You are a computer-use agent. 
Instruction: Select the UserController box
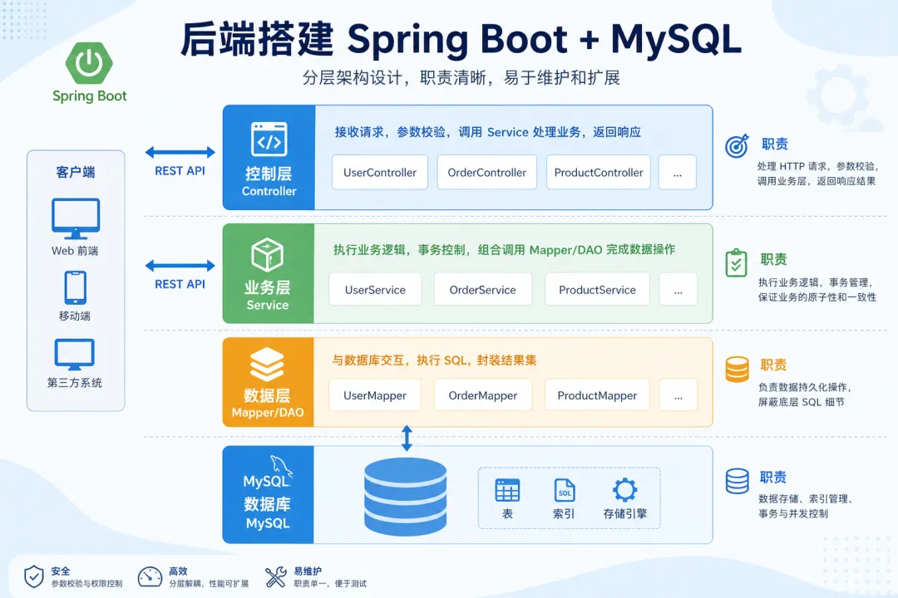click(x=380, y=172)
